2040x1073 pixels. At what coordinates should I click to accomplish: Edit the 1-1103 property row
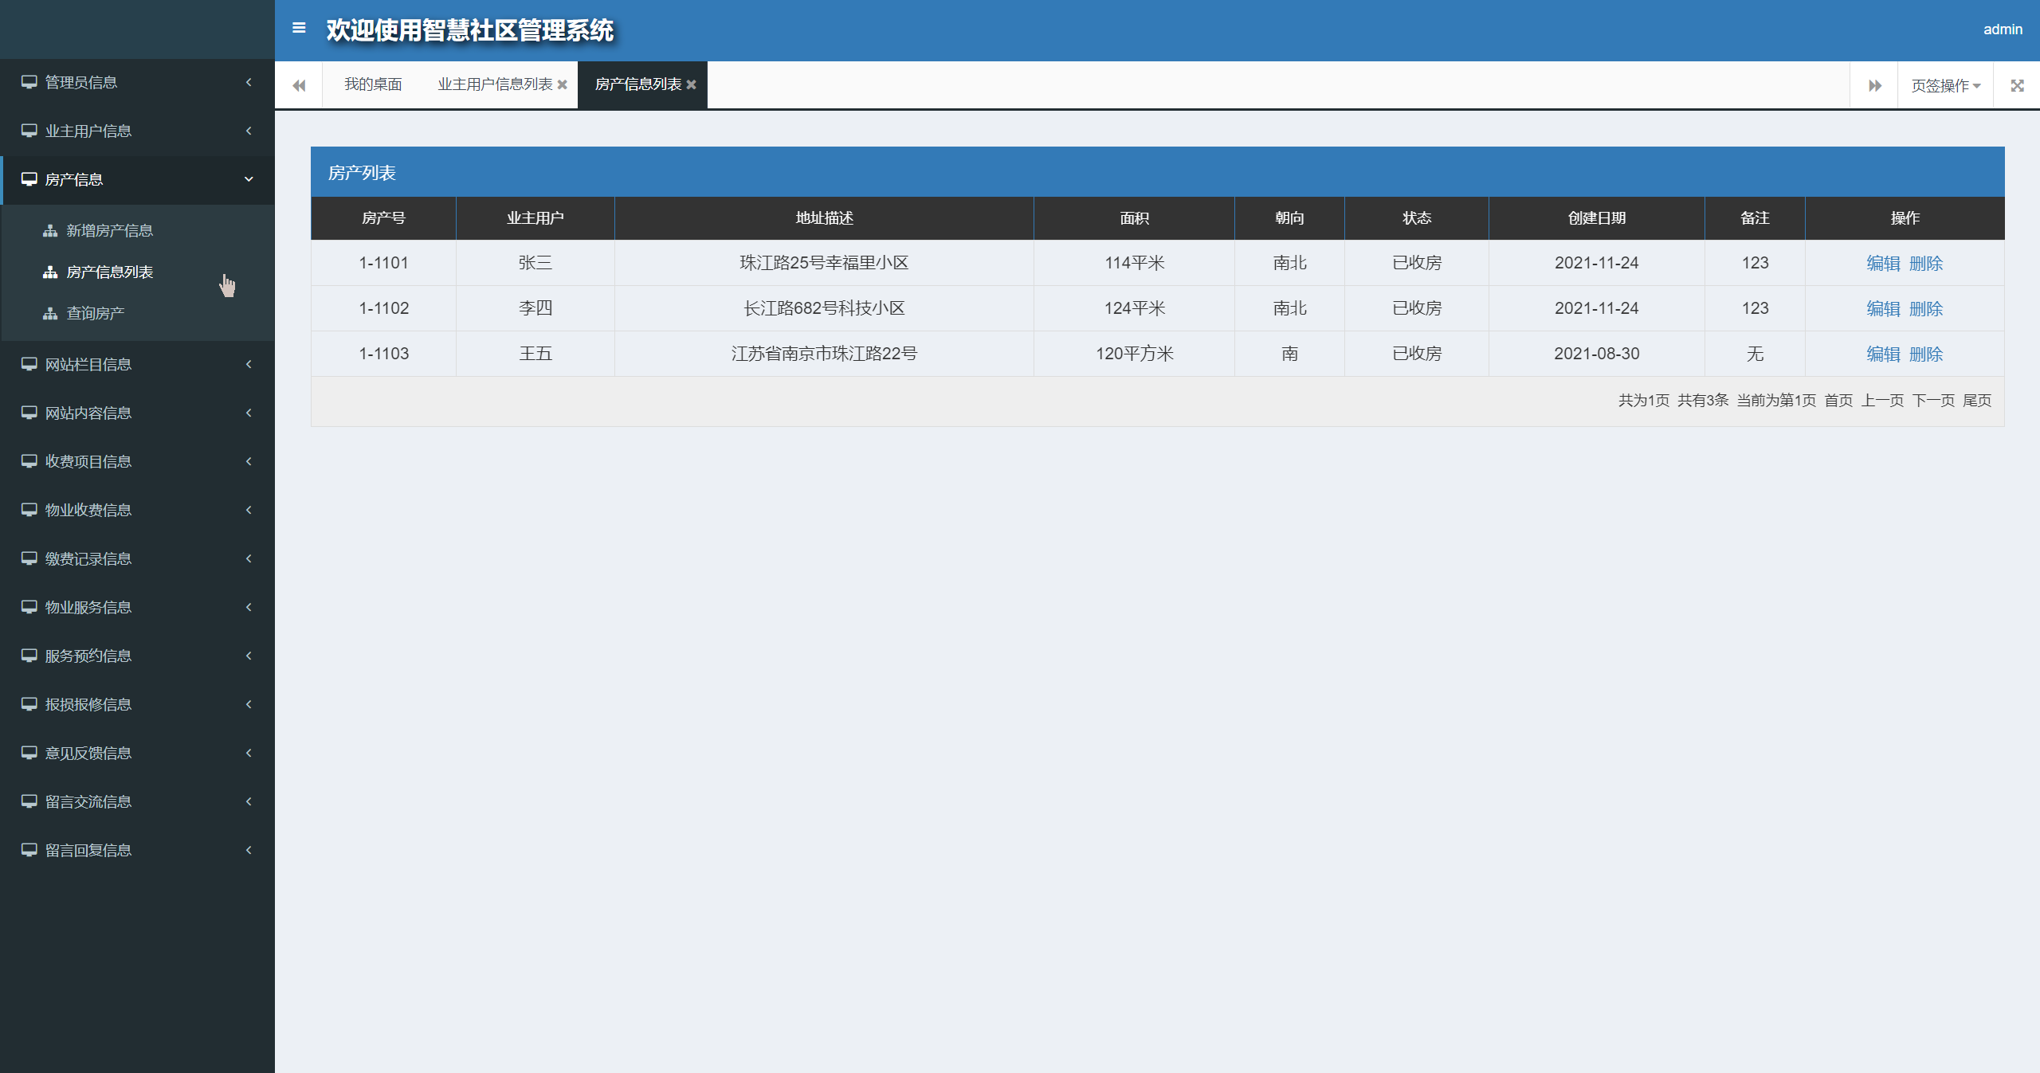click(x=1883, y=354)
